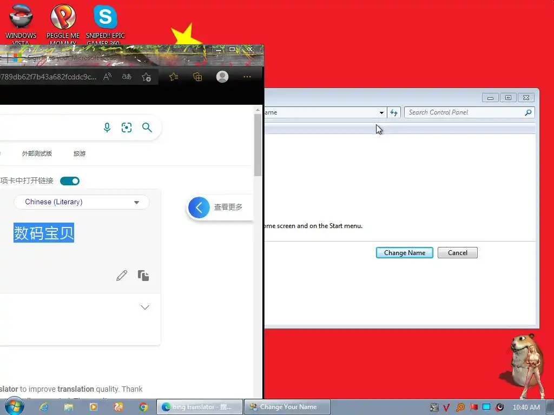Click the microphone voice search icon

pyautogui.click(x=107, y=128)
